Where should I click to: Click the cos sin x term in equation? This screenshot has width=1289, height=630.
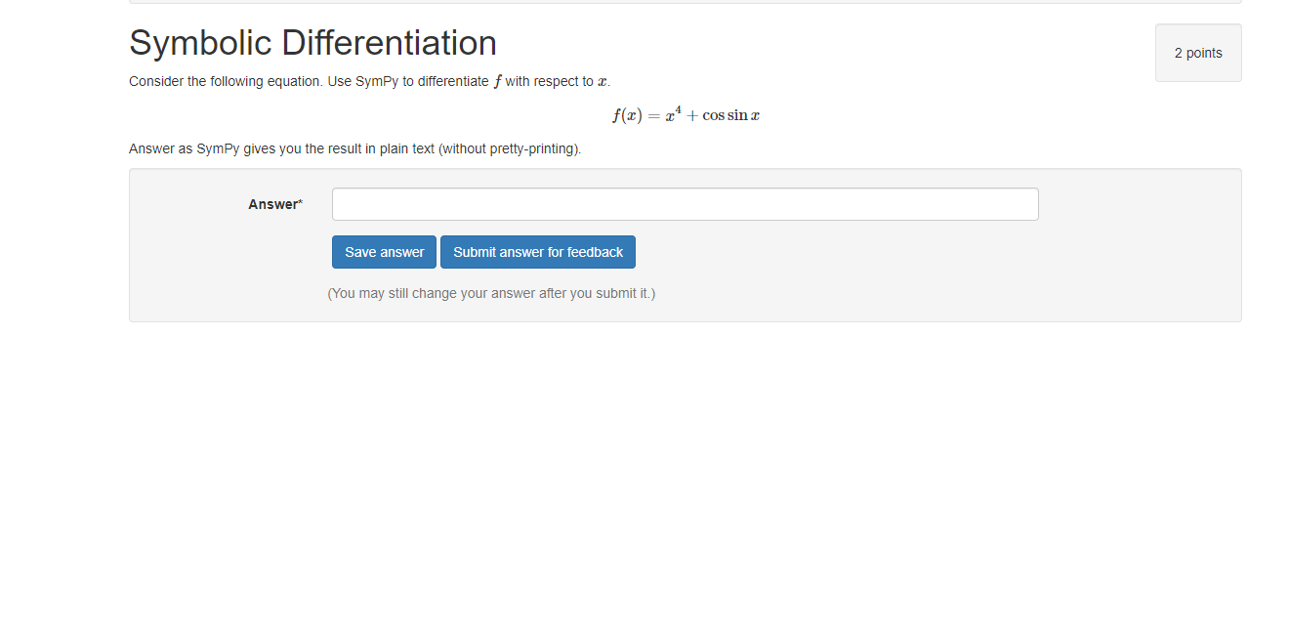point(731,115)
